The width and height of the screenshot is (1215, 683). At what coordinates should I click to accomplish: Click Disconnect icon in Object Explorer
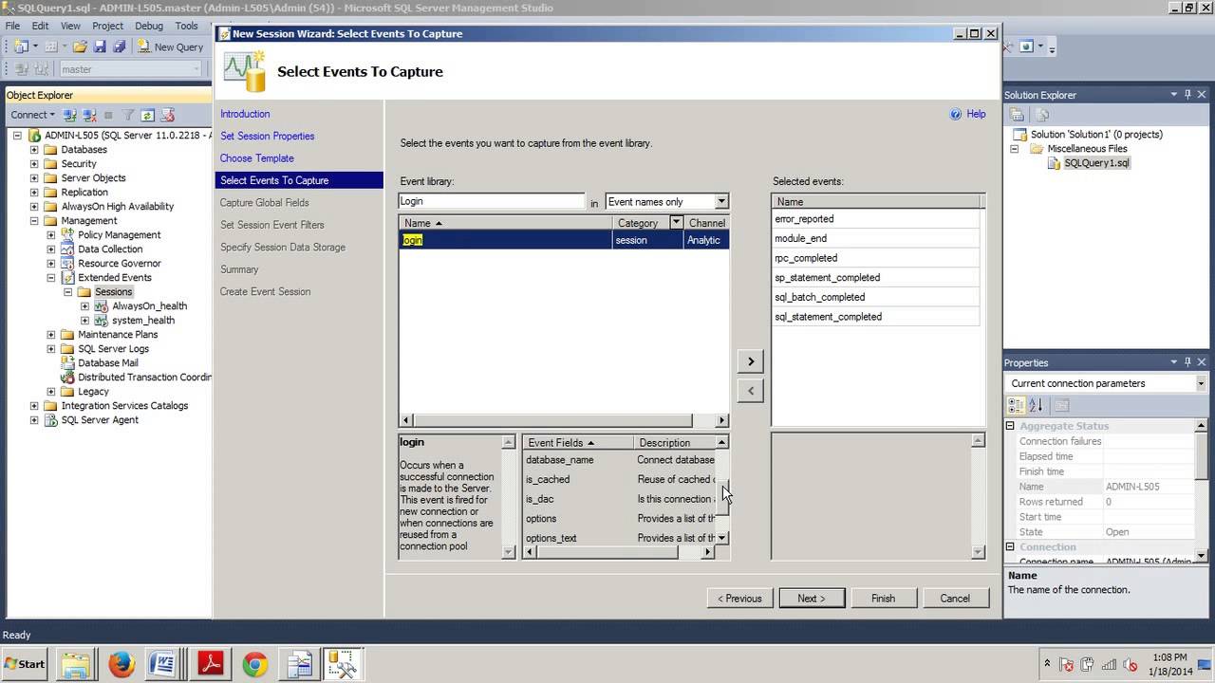pyautogui.click(x=88, y=115)
